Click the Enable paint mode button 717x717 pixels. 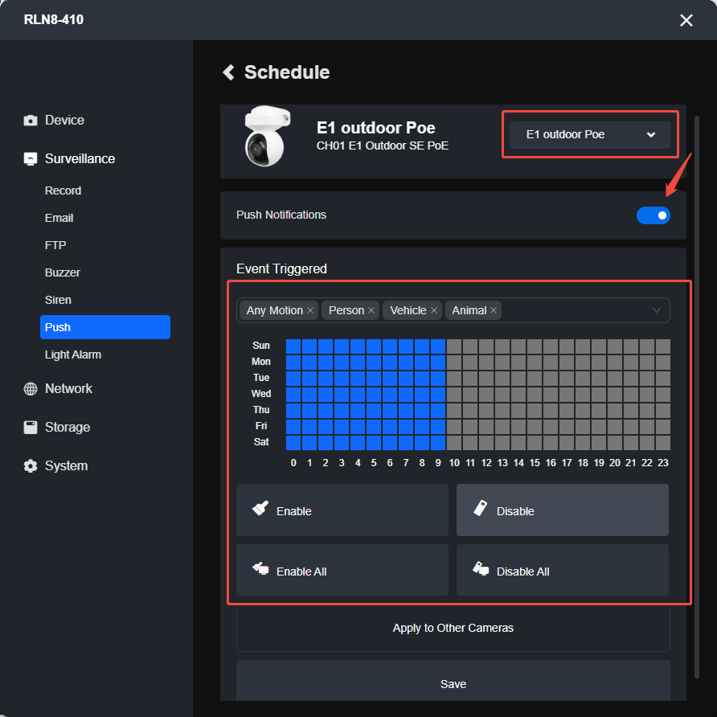pyautogui.click(x=342, y=510)
